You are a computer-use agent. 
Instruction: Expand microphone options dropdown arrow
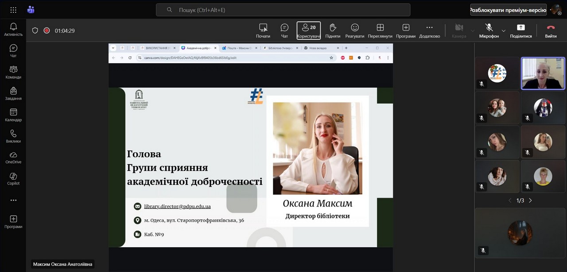tap(504, 31)
